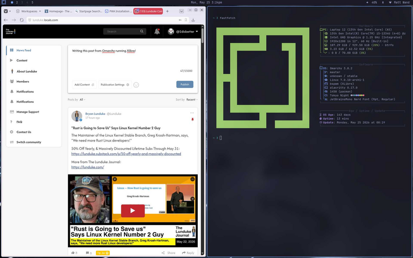This screenshot has width=413, height=258.
Task: Switch to the PWA Installation tab
Action: 118,11
